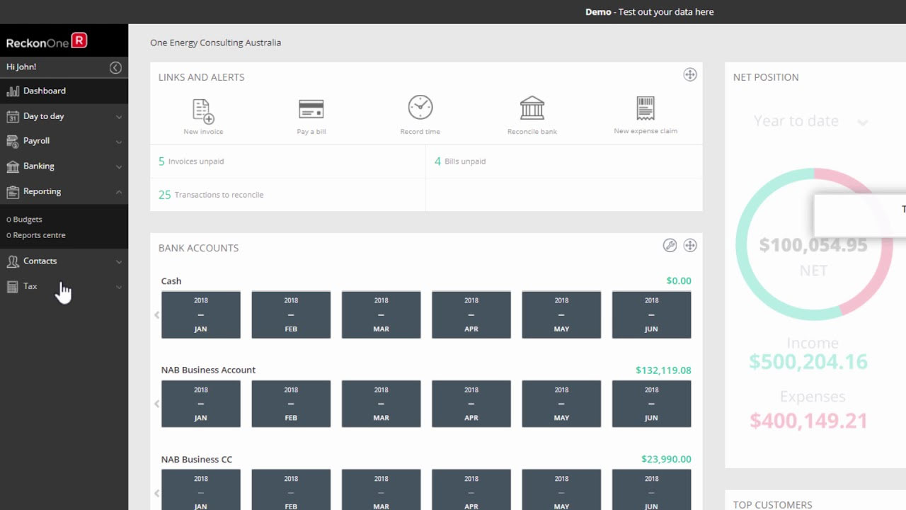Screen dimensions: 906x510
Task: Open the Dashboard menu item
Action: pos(64,91)
